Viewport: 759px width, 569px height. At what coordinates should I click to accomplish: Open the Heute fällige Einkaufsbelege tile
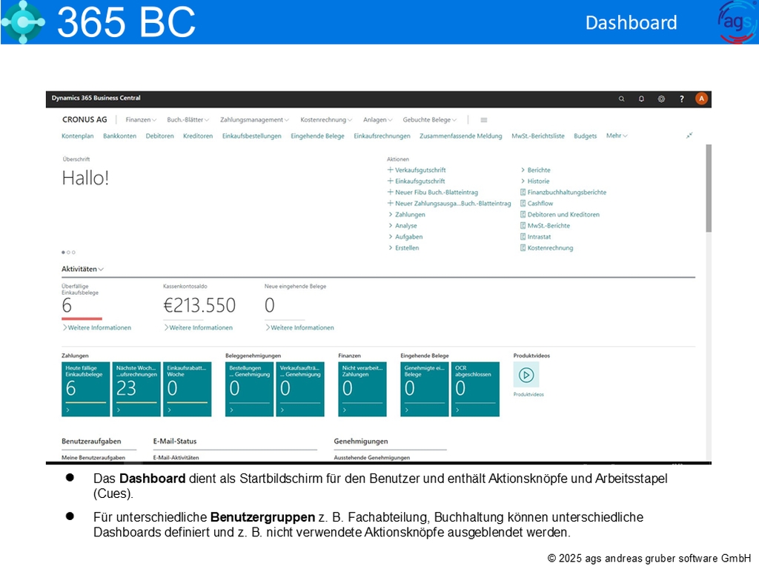tap(86, 389)
